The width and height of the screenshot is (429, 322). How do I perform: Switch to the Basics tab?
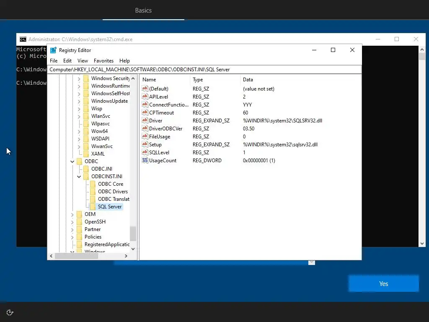point(143,10)
